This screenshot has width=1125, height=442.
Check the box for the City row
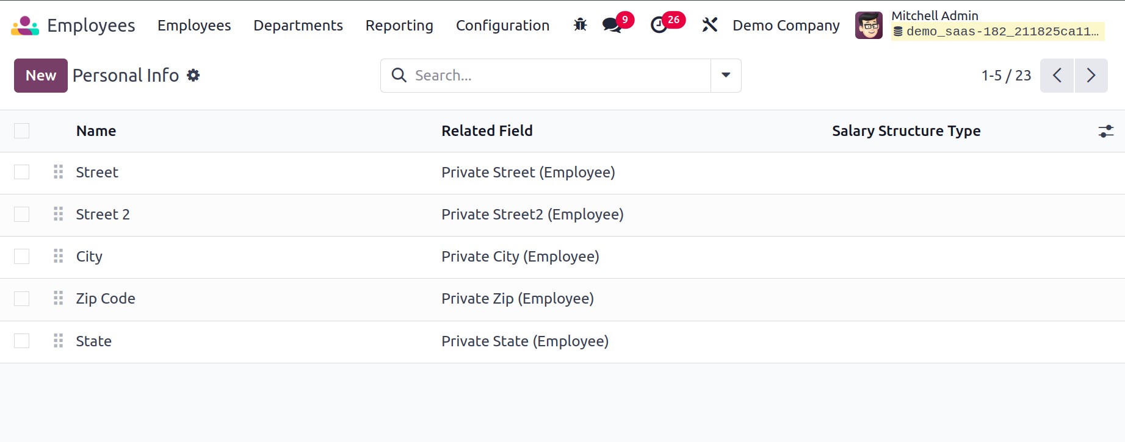tap(22, 257)
